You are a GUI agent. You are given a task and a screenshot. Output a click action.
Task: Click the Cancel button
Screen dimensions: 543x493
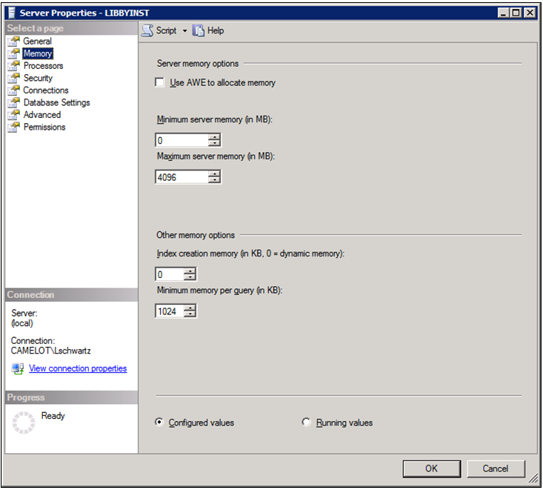pos(495,469)
